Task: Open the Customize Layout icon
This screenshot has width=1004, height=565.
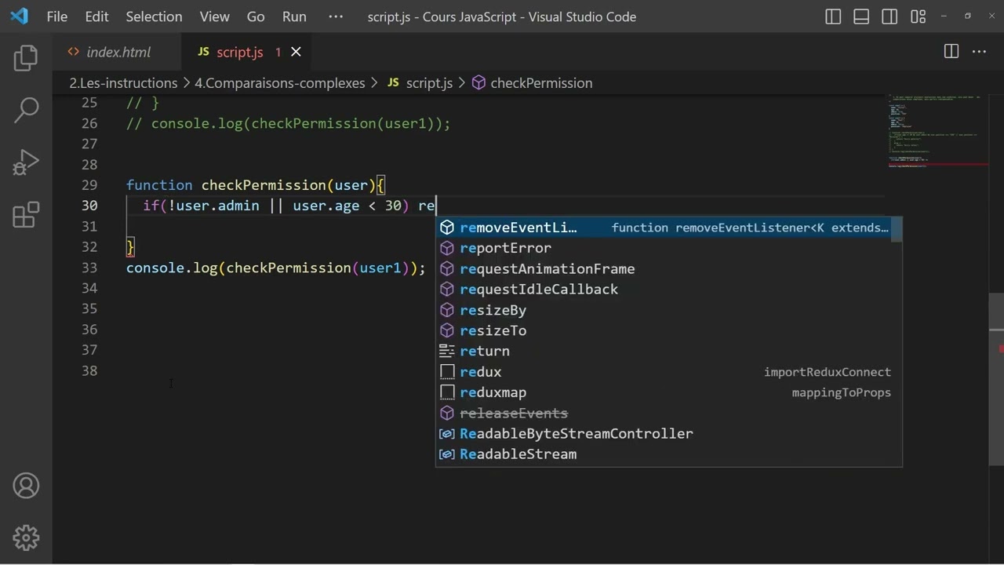Action: tap(918, 16)
